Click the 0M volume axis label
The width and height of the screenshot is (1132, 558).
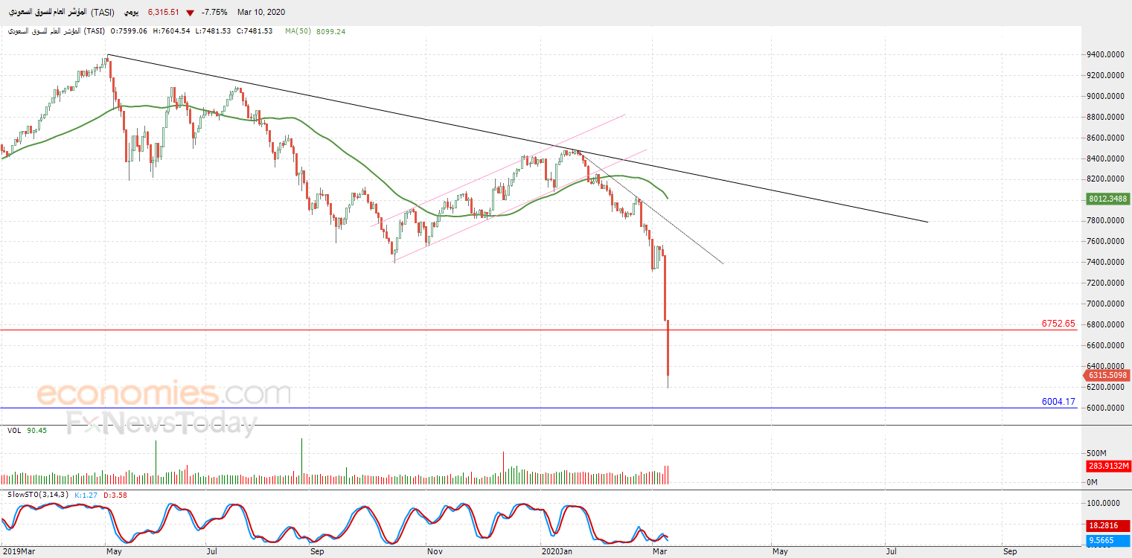pos(1093,483)
